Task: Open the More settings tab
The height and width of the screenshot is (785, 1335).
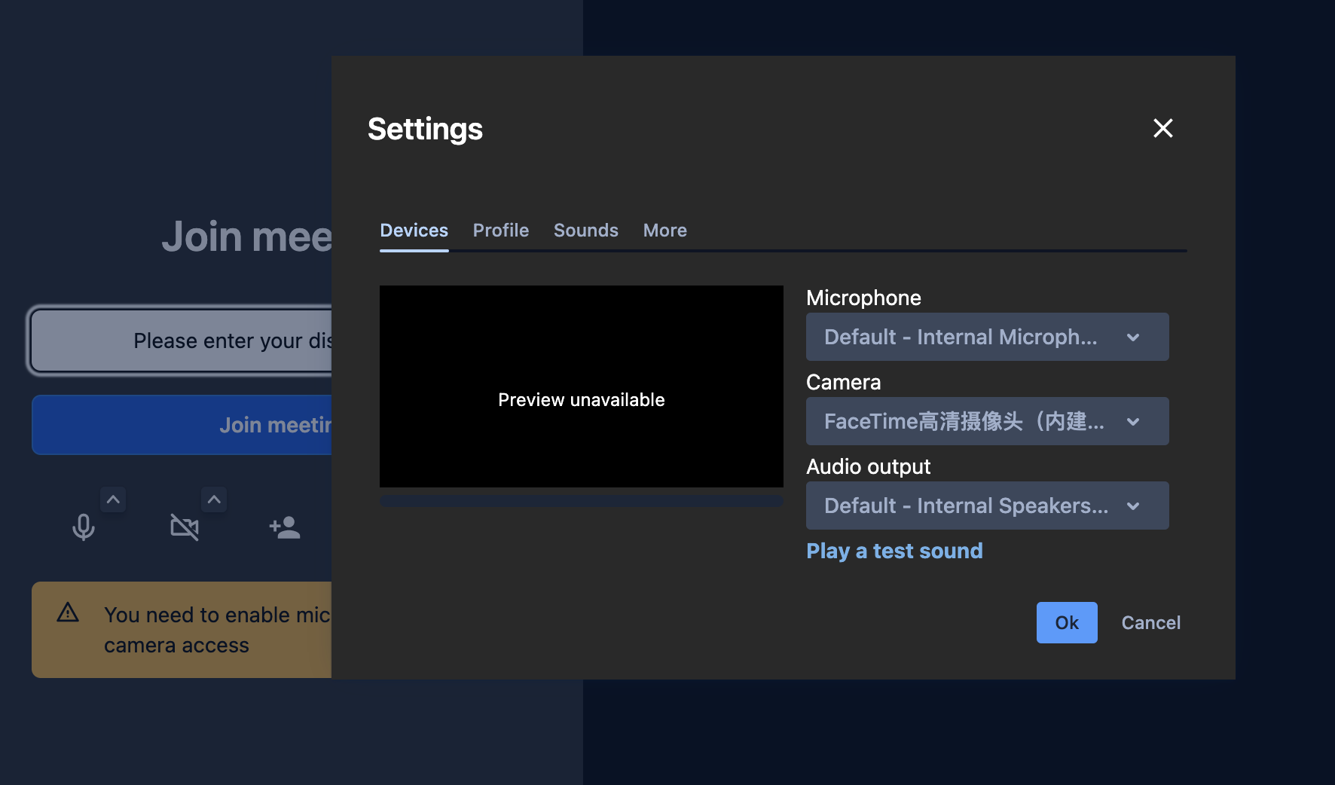Action: [664, 231]
